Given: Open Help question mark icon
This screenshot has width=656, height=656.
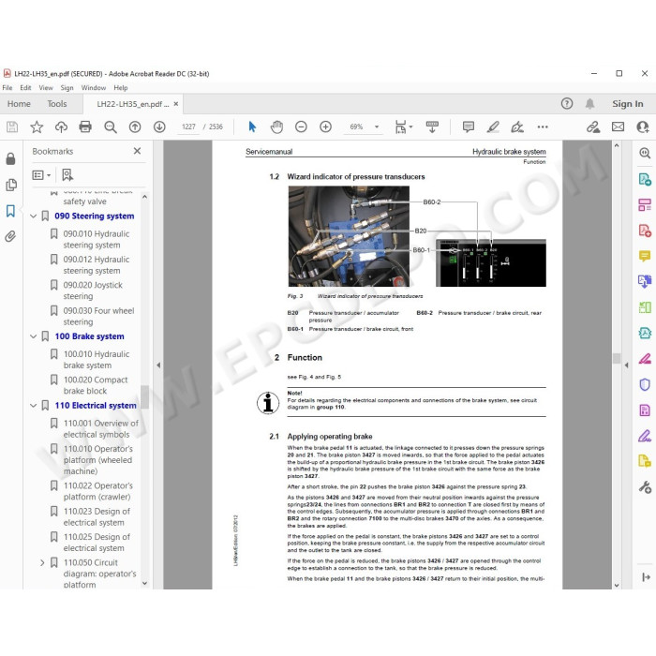Looking at the screenshot, I should coord(567,103).
